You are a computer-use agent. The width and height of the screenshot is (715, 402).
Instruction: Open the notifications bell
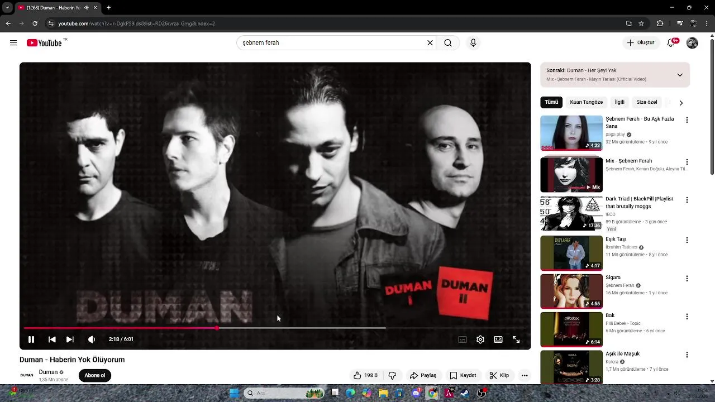pos(671,43)
